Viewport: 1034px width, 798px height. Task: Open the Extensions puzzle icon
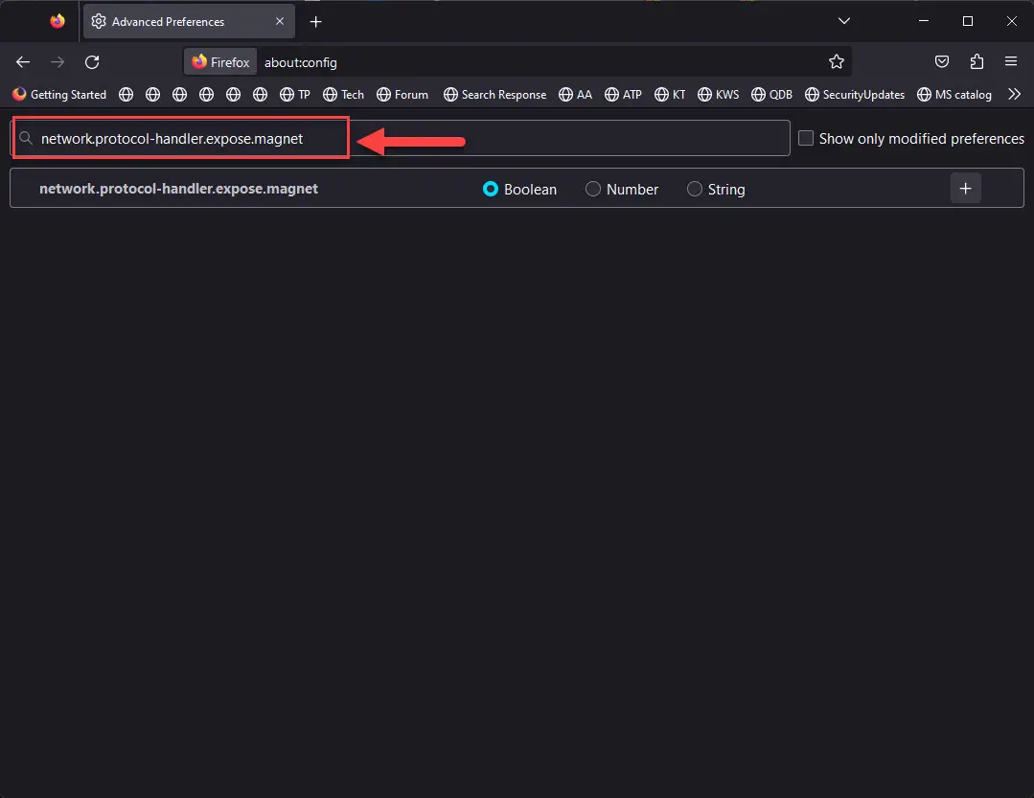[977, 62]
